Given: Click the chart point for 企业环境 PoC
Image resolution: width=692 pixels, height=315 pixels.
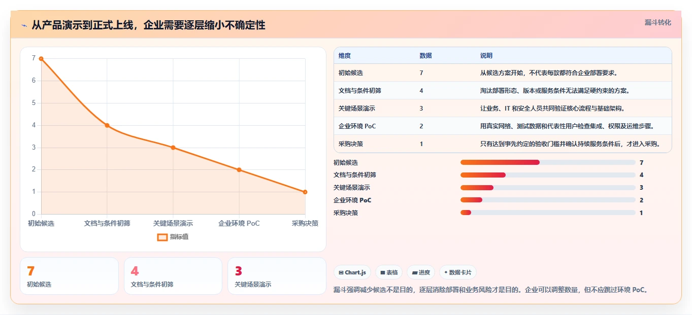Looking at the screenshot, I should tap(239, 170).
